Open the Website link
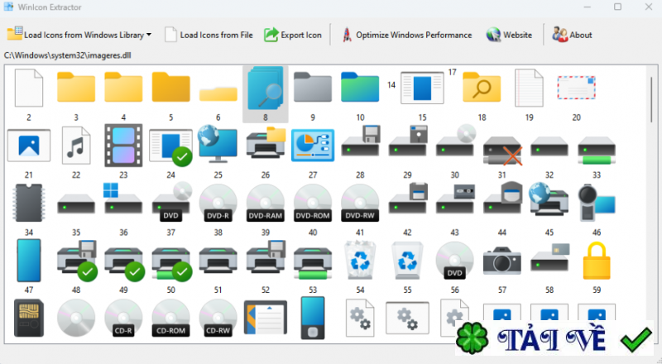Image resolution: width=662 pixels, height=364 pixels. 509,35
